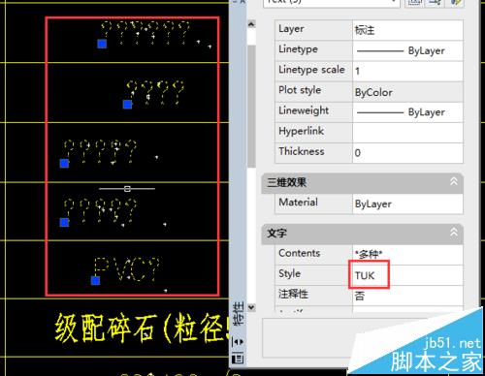The width and height of the screenshot is (485, 376).
Task: Select the Layer value 标注
Action: [407, 30]
